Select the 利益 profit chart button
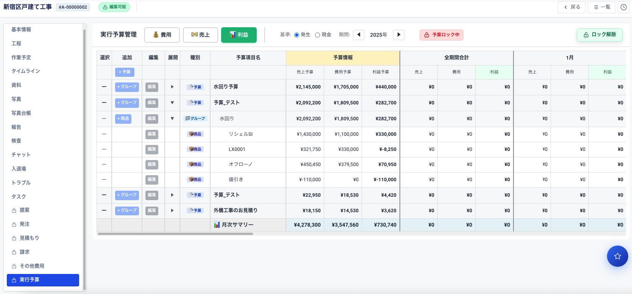The height and width of the screenshot is (294, 632). [x=239, y=35]
